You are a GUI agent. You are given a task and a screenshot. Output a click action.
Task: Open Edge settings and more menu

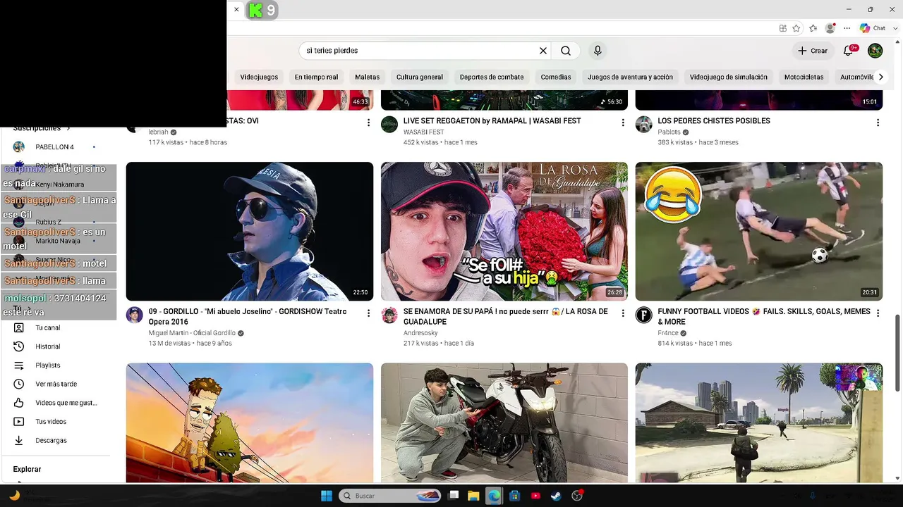pyautogui.click(x=847, y=28)
